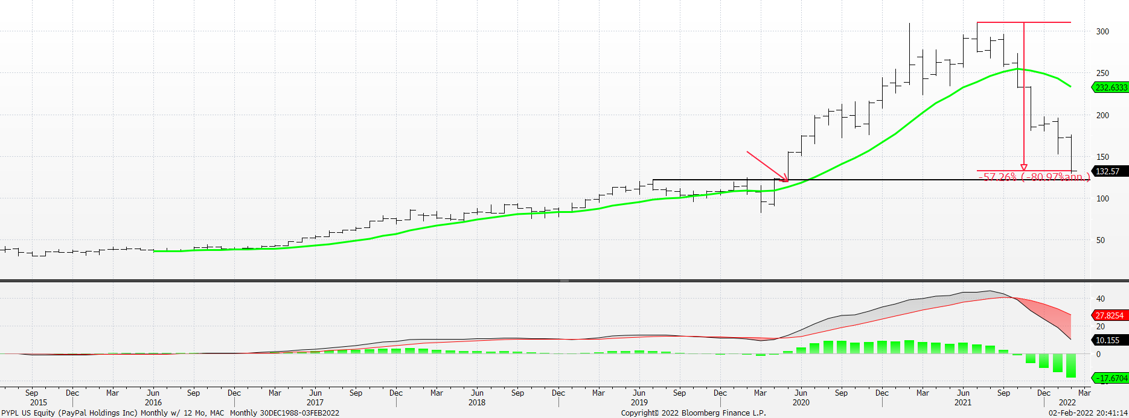Click the 2017 year label on the time axis

click(x=315, y=402)
